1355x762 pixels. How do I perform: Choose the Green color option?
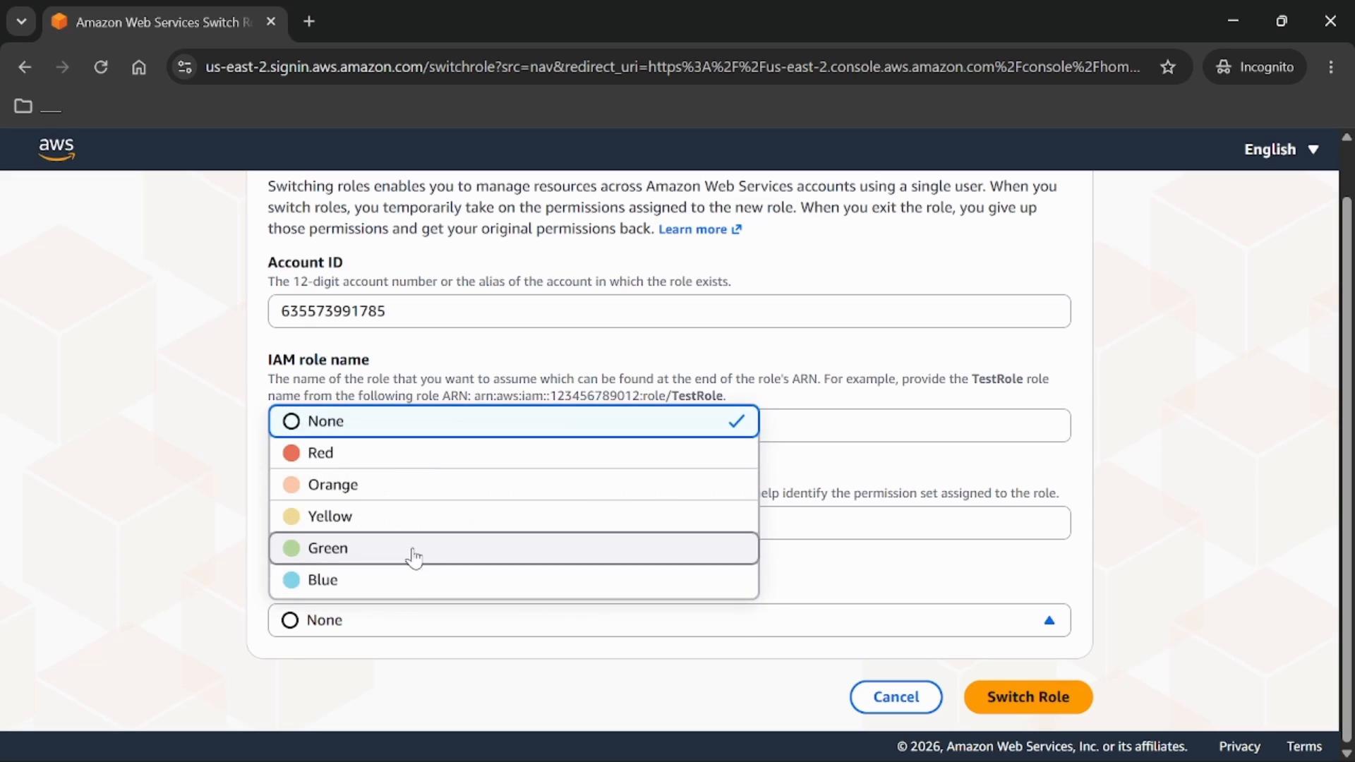click(514, 548)
